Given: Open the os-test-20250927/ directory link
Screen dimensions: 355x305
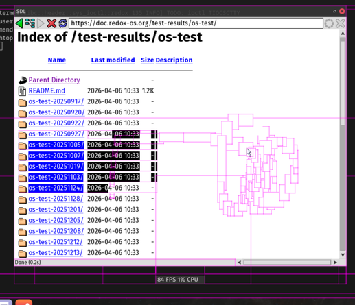Looking at the screenshot, I should click(56, 134).
